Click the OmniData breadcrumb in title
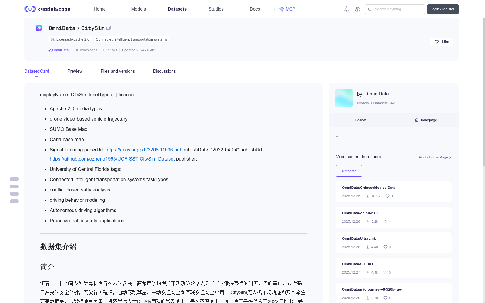The height and width of the screenshot is (303, 485). (62, 28)
